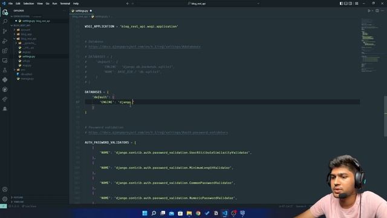Open the Terminal menu
The width and height of the screenshot is (387, 218).
[x=65, y=4]
